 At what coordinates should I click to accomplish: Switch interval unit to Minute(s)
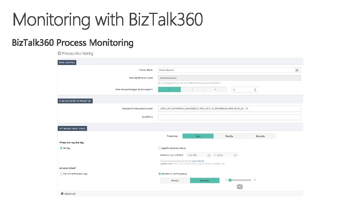coord(205,180)
